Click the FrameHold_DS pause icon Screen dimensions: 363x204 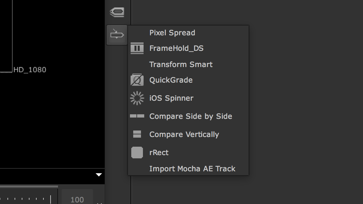[137, 48]
